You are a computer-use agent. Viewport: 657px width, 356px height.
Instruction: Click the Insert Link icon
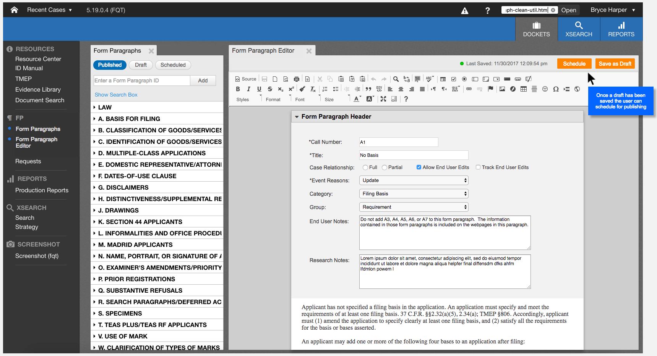tap(469, 89)
